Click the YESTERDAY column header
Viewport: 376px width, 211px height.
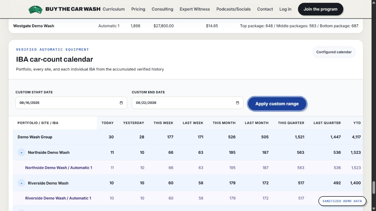[x=133, y=123]
